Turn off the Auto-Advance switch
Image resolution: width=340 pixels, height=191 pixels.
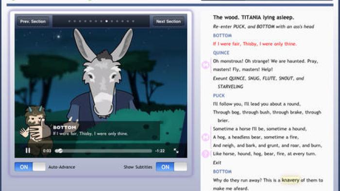tap(30, 167)
